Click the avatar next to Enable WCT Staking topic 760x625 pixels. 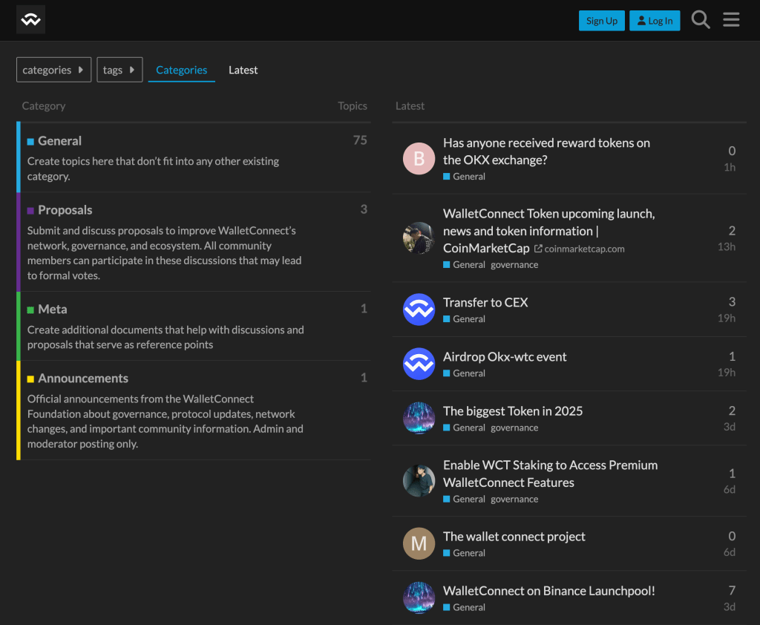tap(419, 480)
